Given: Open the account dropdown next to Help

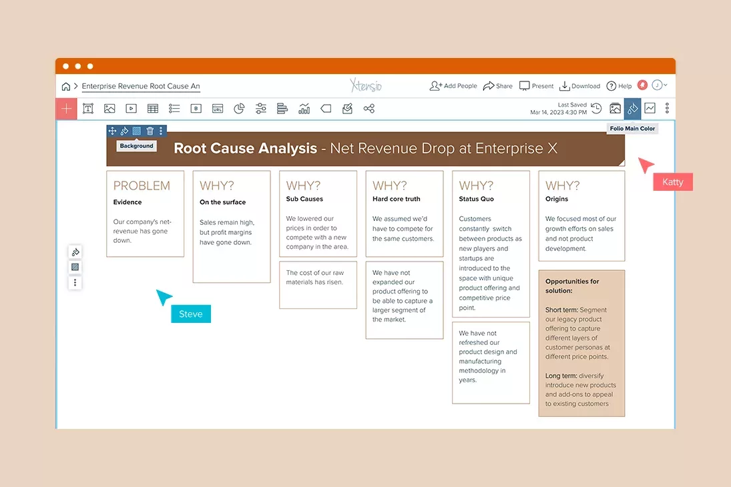Looking at the screenshot, I should pos(658,85).
